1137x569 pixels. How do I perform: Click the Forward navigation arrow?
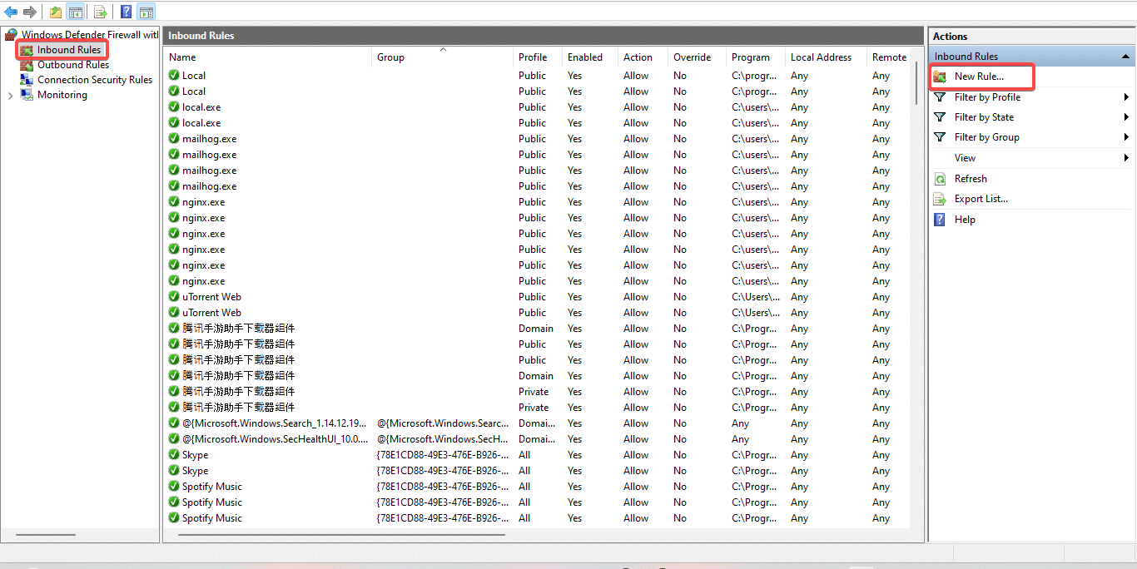point(29,12)
